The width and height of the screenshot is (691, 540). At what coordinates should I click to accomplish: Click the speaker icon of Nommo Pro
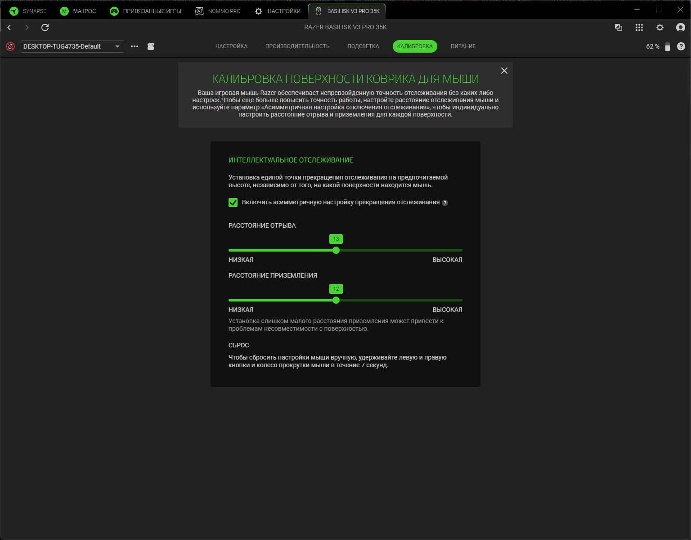[x=199, y=11]
